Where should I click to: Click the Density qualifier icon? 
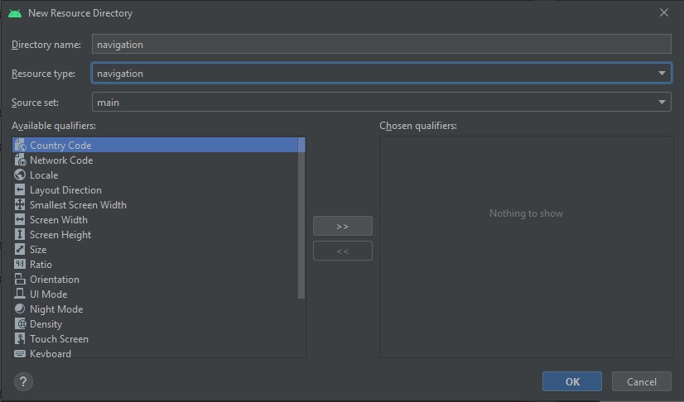coord(20,323)
